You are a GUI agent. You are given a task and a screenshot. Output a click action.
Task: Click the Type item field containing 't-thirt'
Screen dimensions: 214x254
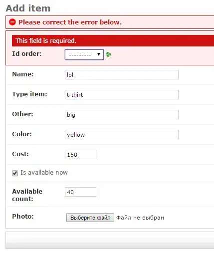122,95
